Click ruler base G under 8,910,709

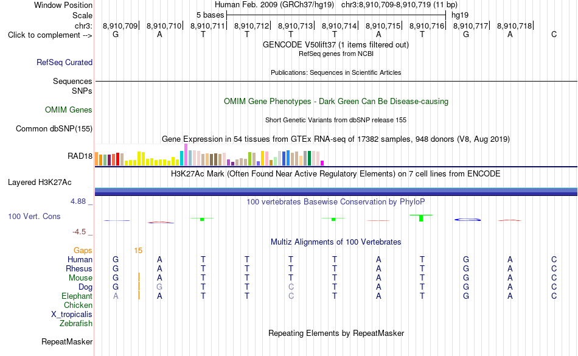pos(116,34)
